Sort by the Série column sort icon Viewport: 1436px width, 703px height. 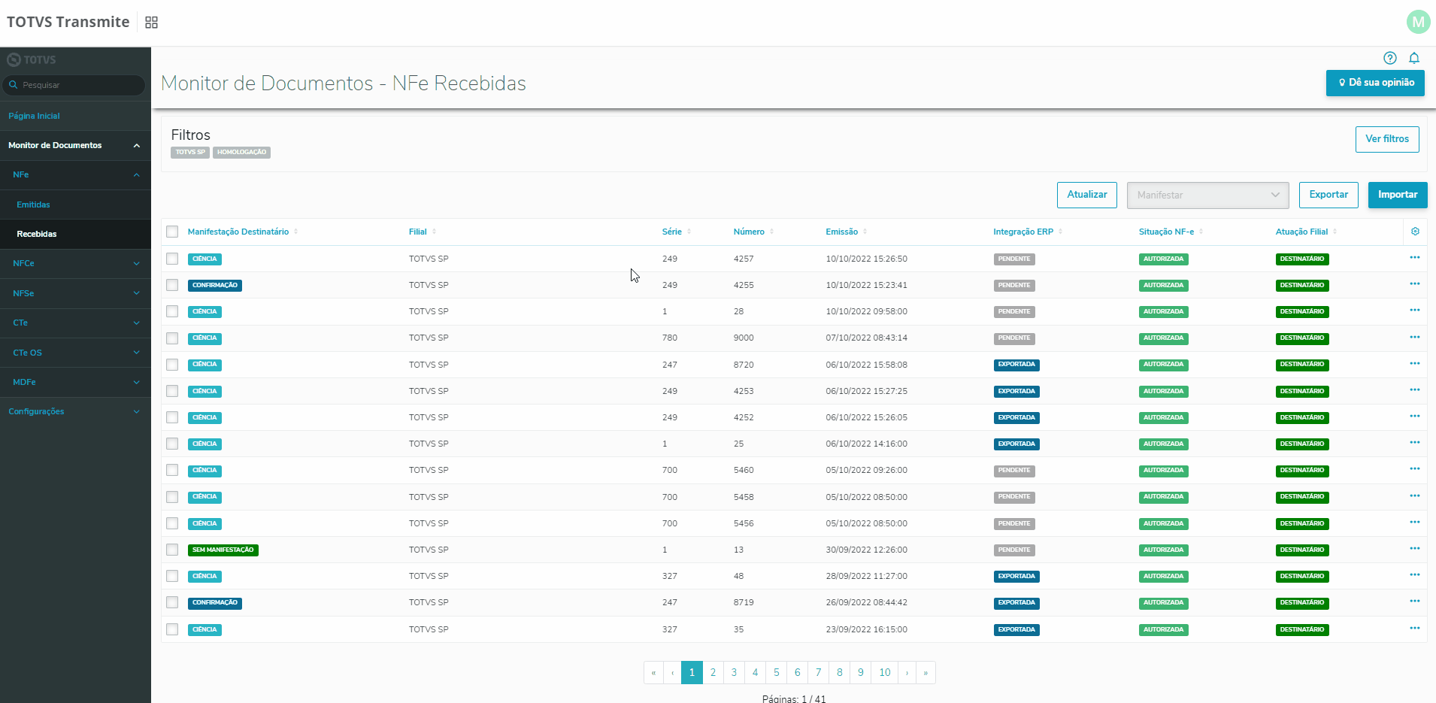tap(689, 232)
